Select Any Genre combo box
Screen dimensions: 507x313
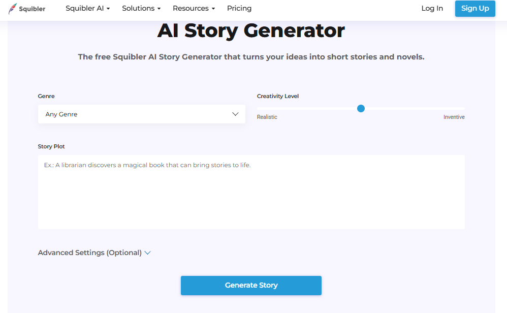[x=141, y=114]
